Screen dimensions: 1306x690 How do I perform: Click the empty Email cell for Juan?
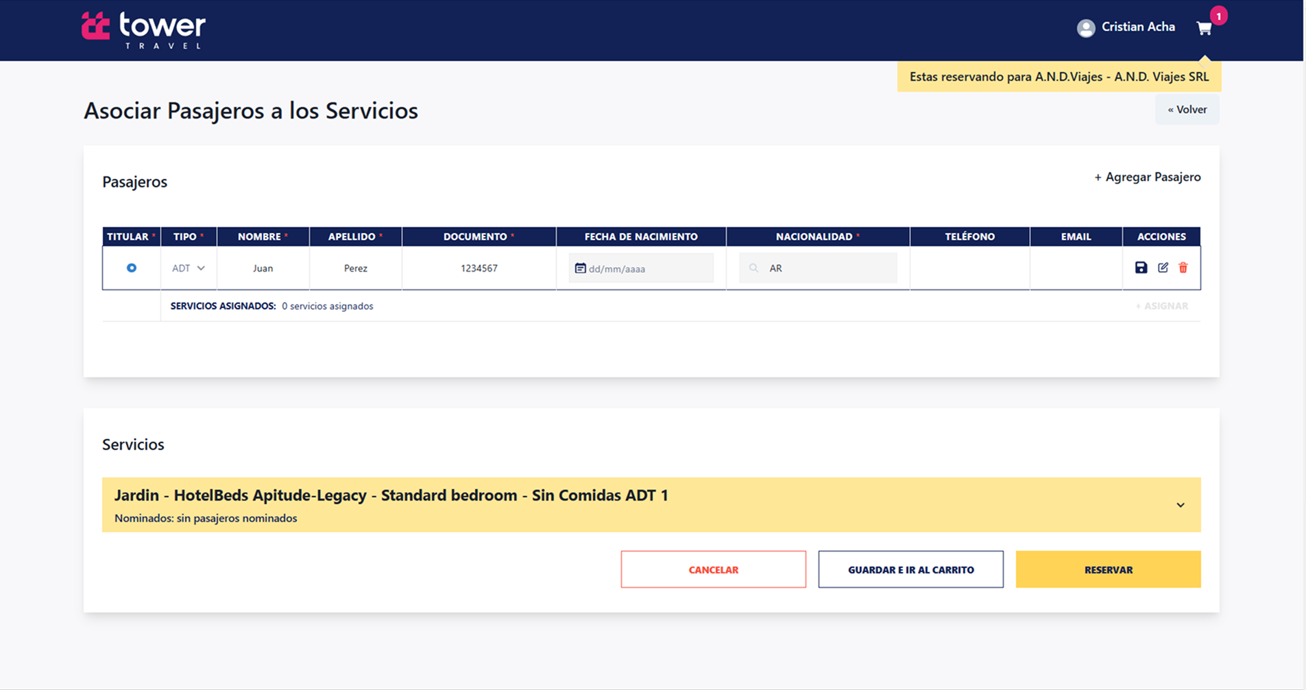[1076, 268]
